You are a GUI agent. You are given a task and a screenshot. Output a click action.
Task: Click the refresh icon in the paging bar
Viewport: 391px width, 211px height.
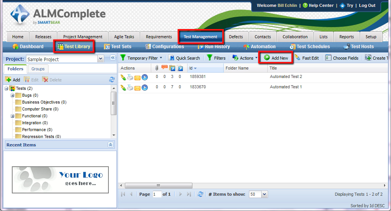(x=200, y=194)
